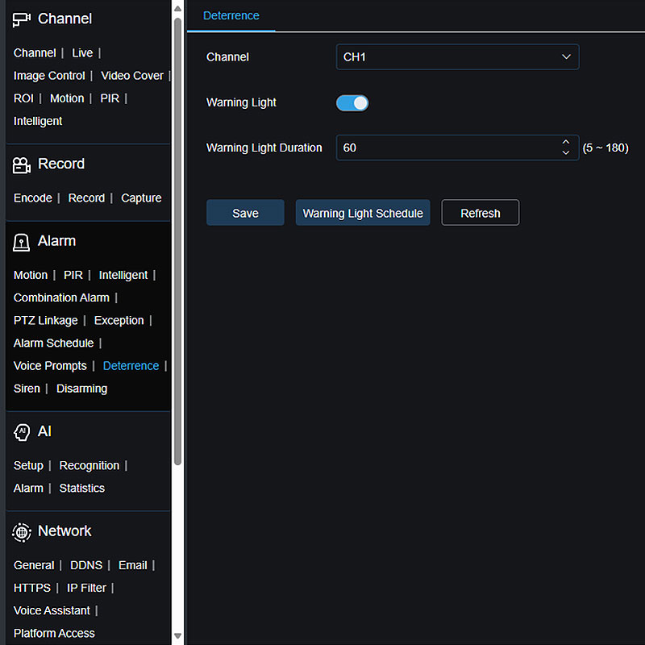Click the sidebar vertical scrollbar
The image size is (645, 645).
[177, 242]
